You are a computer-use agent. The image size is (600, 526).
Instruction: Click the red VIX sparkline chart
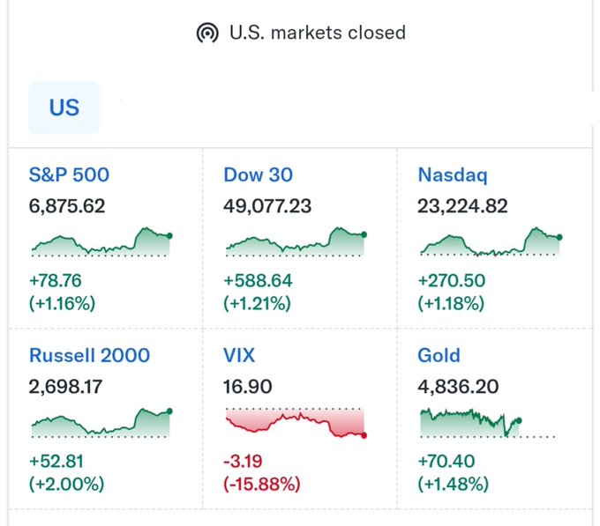(295, 423)
